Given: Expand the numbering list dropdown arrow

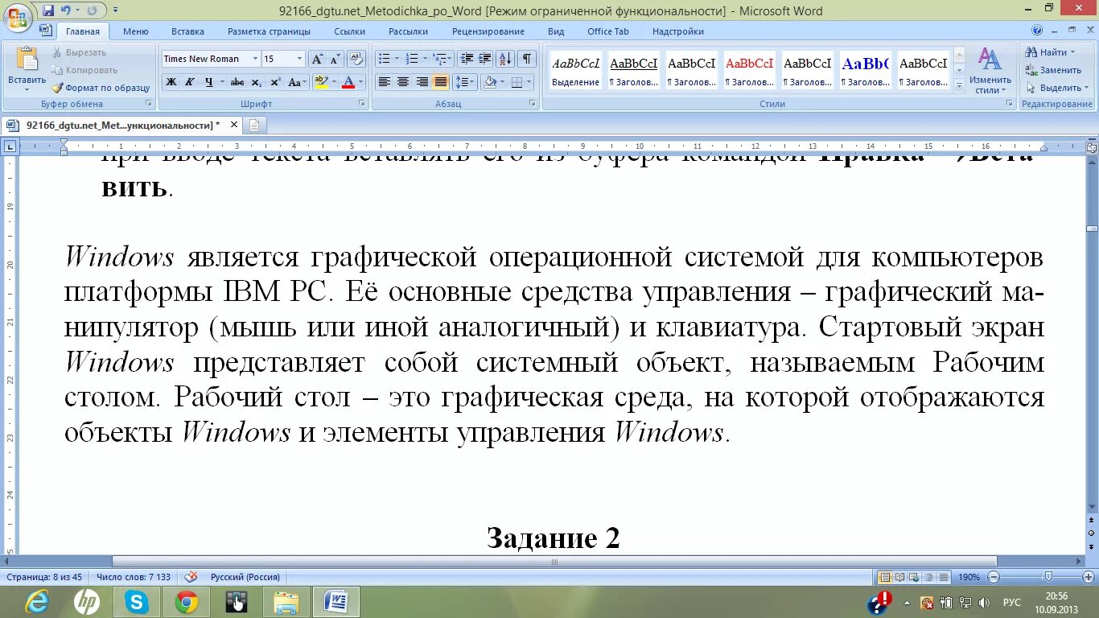Looking at the screenshot, I should 425,59.
